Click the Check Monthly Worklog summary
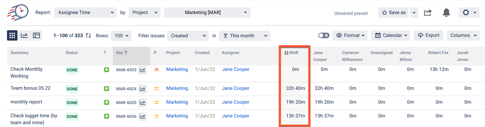This screenshot has width=485, height=127. pos(26,72)
